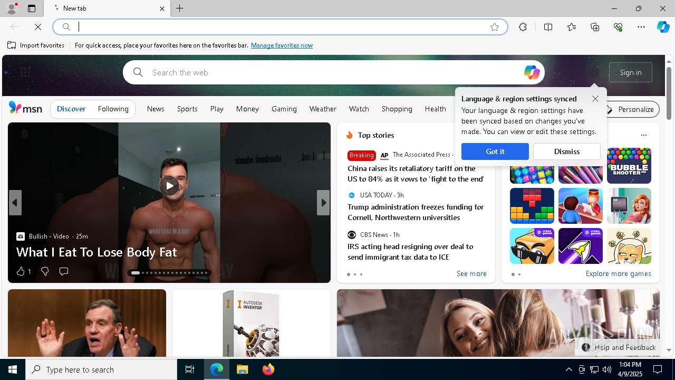Open the msn home logo
The image size is (675, 380).
25,108
